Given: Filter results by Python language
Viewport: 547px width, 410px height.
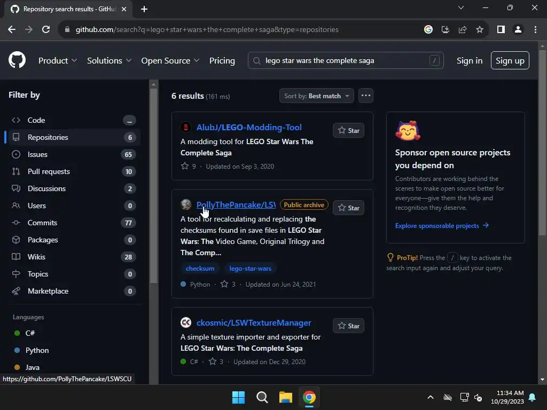Looking at the screenshot, I should (x=37, y=350).
